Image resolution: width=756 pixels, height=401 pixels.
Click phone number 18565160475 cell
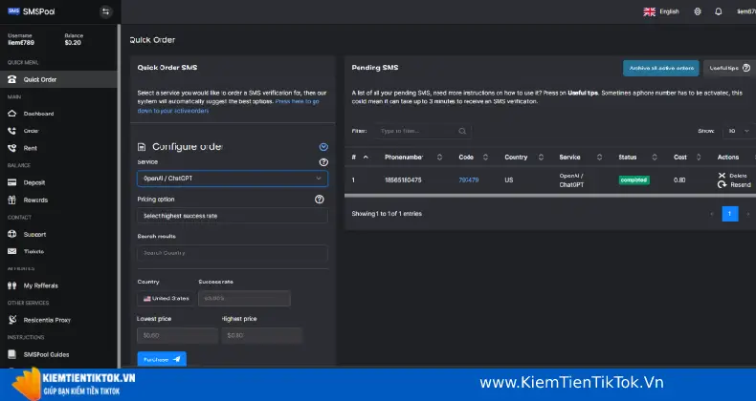click(x=403, y=180)
